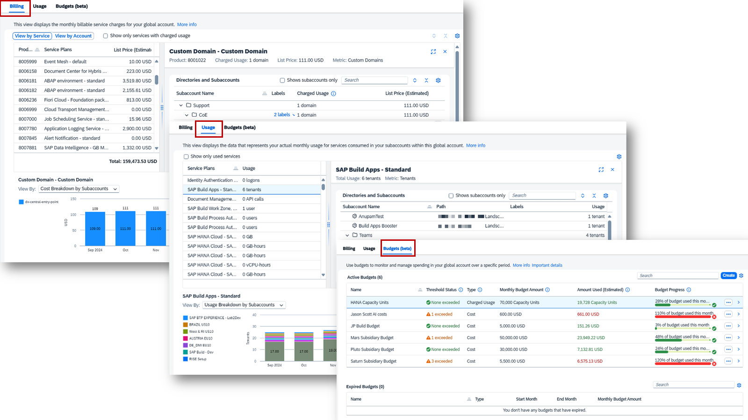This screenshot has width=748, height=420.
Task: Open Budgets (beta) tab above billable service charges text
Action: pos(72,7)
